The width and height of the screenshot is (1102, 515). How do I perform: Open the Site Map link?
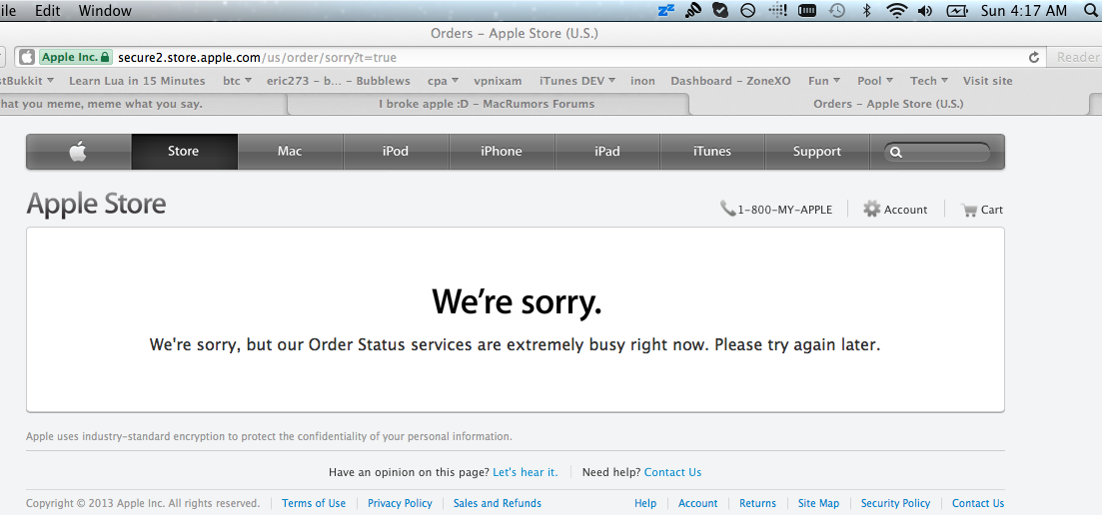point(819,503)
